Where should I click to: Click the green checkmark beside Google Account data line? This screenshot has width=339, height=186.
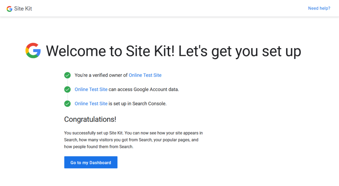click(x=68, y=90)
